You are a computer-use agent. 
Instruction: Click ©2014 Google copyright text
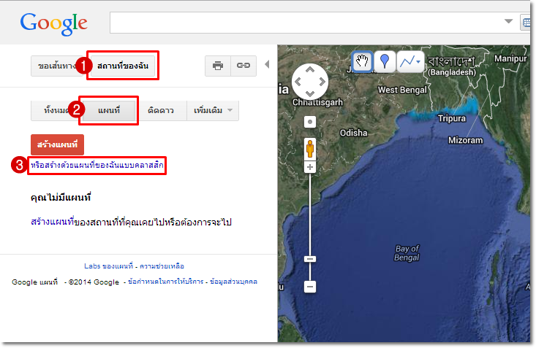[x=94, y=282]
